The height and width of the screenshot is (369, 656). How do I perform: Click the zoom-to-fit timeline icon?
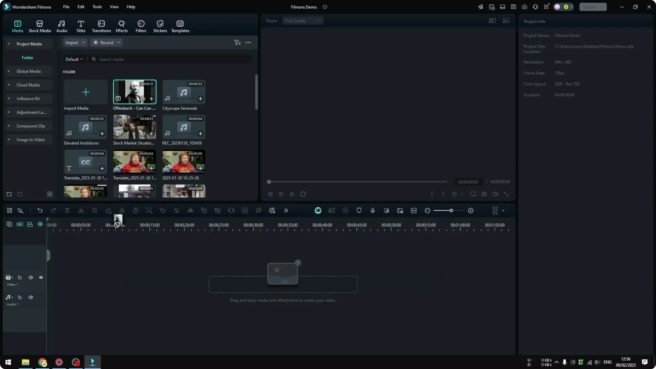point(414,210)
